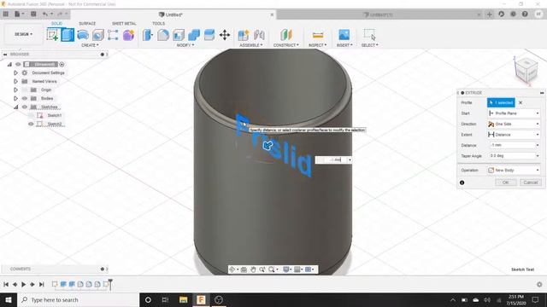Image resolution: width=547 pixels, height=307 pixels.
Task: Open the Create menu
Action: pos(90,45)
